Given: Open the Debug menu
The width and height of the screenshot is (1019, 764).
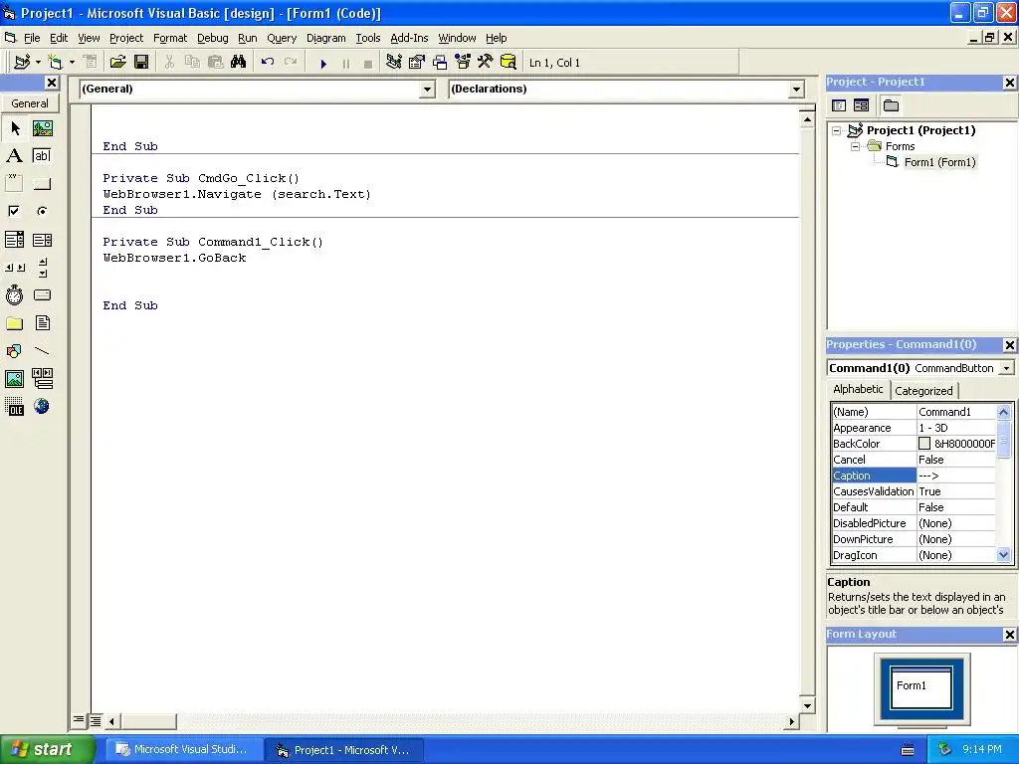Looking at the screenshot, I should pyautogui.click(x=213, y=38).
